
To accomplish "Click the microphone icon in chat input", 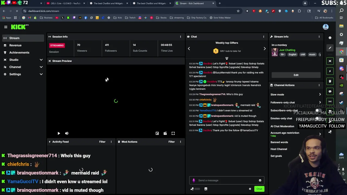I will [194, 180].
